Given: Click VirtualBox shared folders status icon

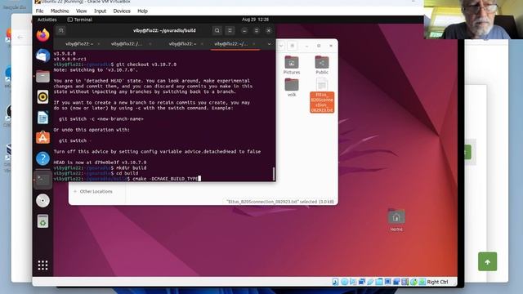Looking at the screenshot, I should (x=379, y=282).
